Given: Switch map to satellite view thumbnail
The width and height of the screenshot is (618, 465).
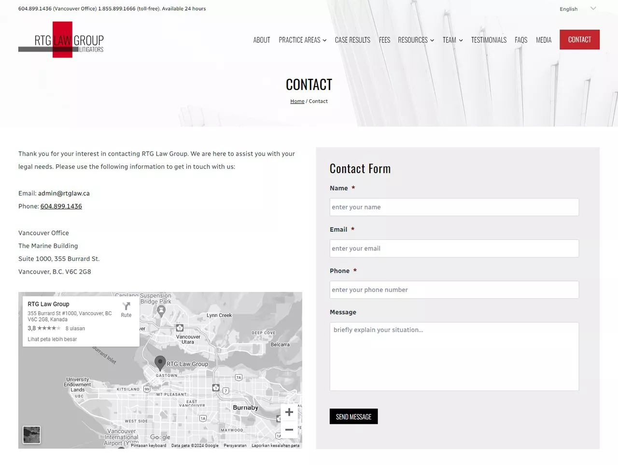Looking at the screenshot, I should click(x=32, y=435).
